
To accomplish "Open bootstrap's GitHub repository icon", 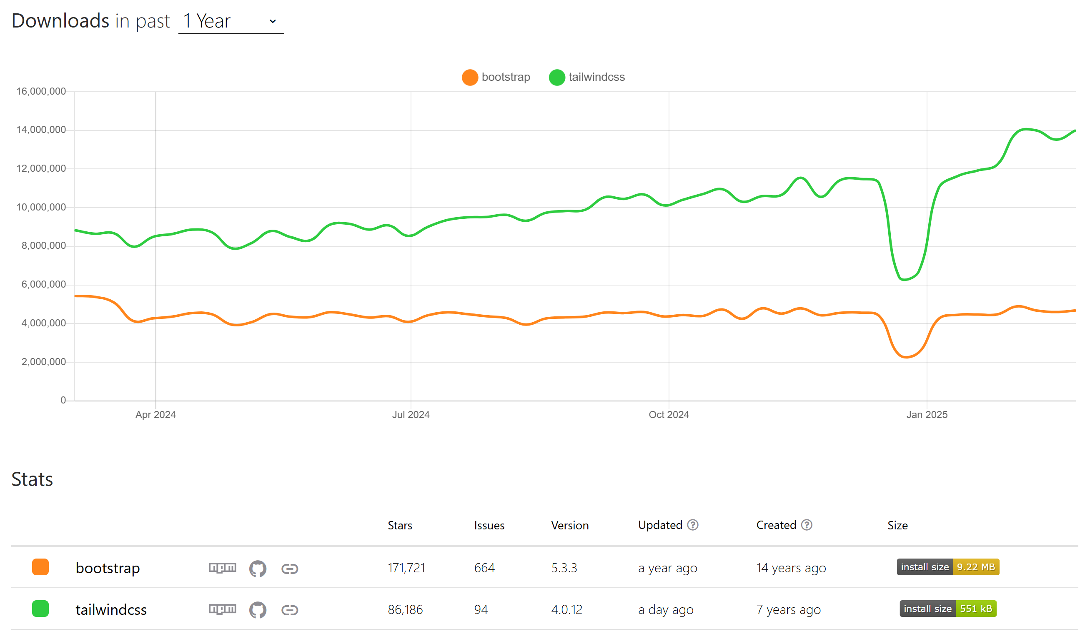I will point(258,569).
